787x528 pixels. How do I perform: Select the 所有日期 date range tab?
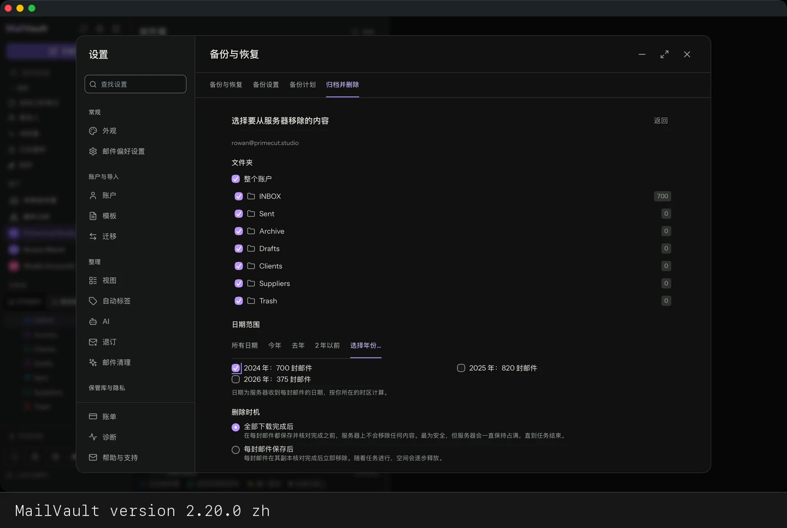[x=245, y=345]
